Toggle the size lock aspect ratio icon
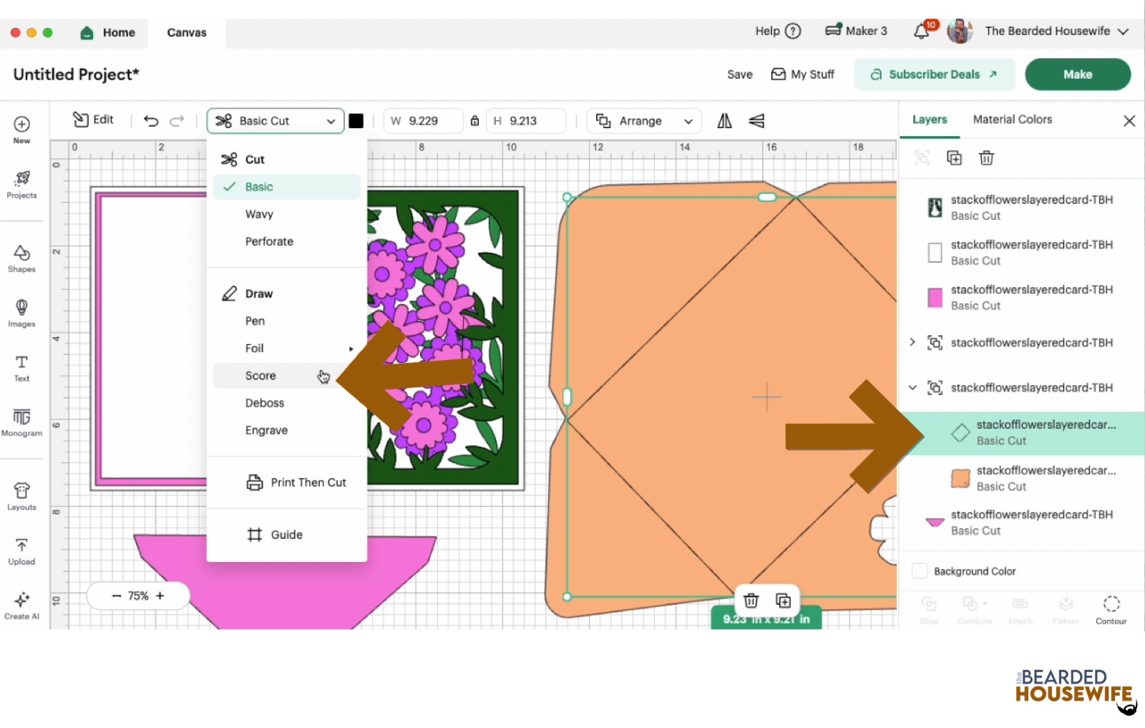The height and width of the screenshot is (728, 1145). coord(474,121)
